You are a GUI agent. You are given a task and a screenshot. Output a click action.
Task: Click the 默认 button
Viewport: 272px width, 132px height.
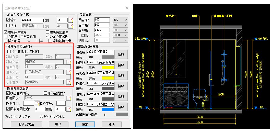pyautogui.click(x=58, y=124)
